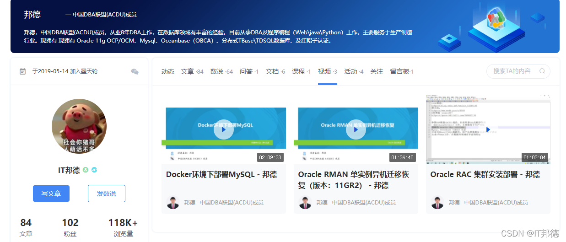Play the Oracle RAC 集群安装部署 video

(x=488, y=129)
